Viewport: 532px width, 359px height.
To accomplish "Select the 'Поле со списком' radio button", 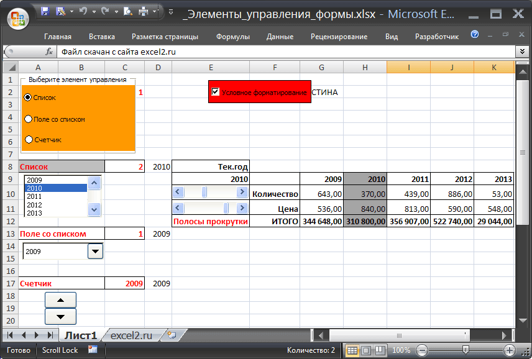I will (28, 119).
